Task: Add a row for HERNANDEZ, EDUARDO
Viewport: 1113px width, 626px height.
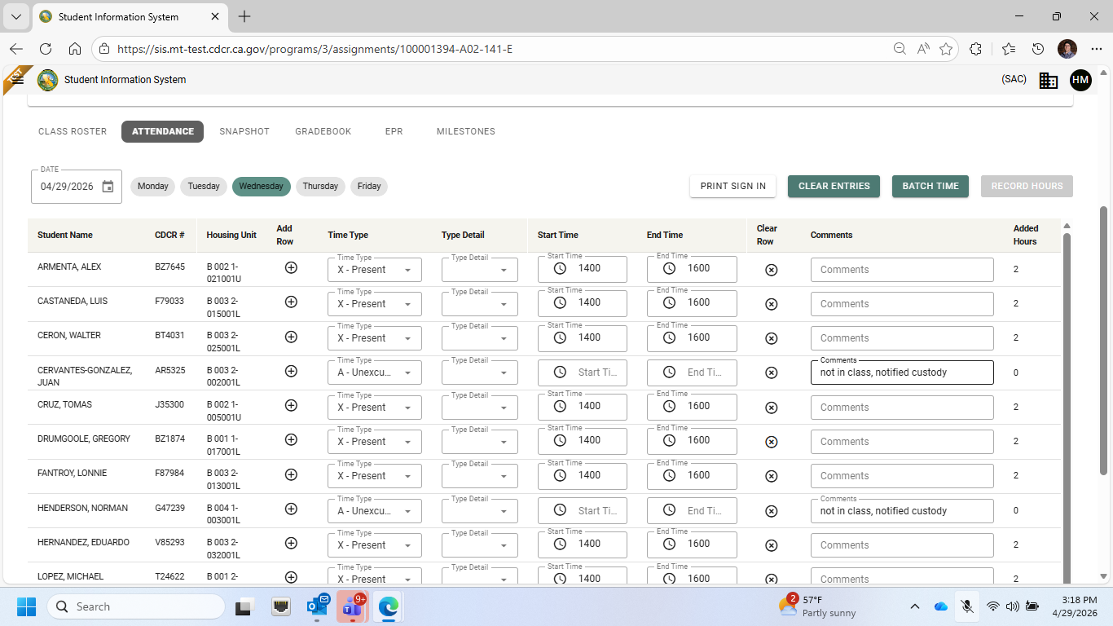Action: click(x=291, y=543)
